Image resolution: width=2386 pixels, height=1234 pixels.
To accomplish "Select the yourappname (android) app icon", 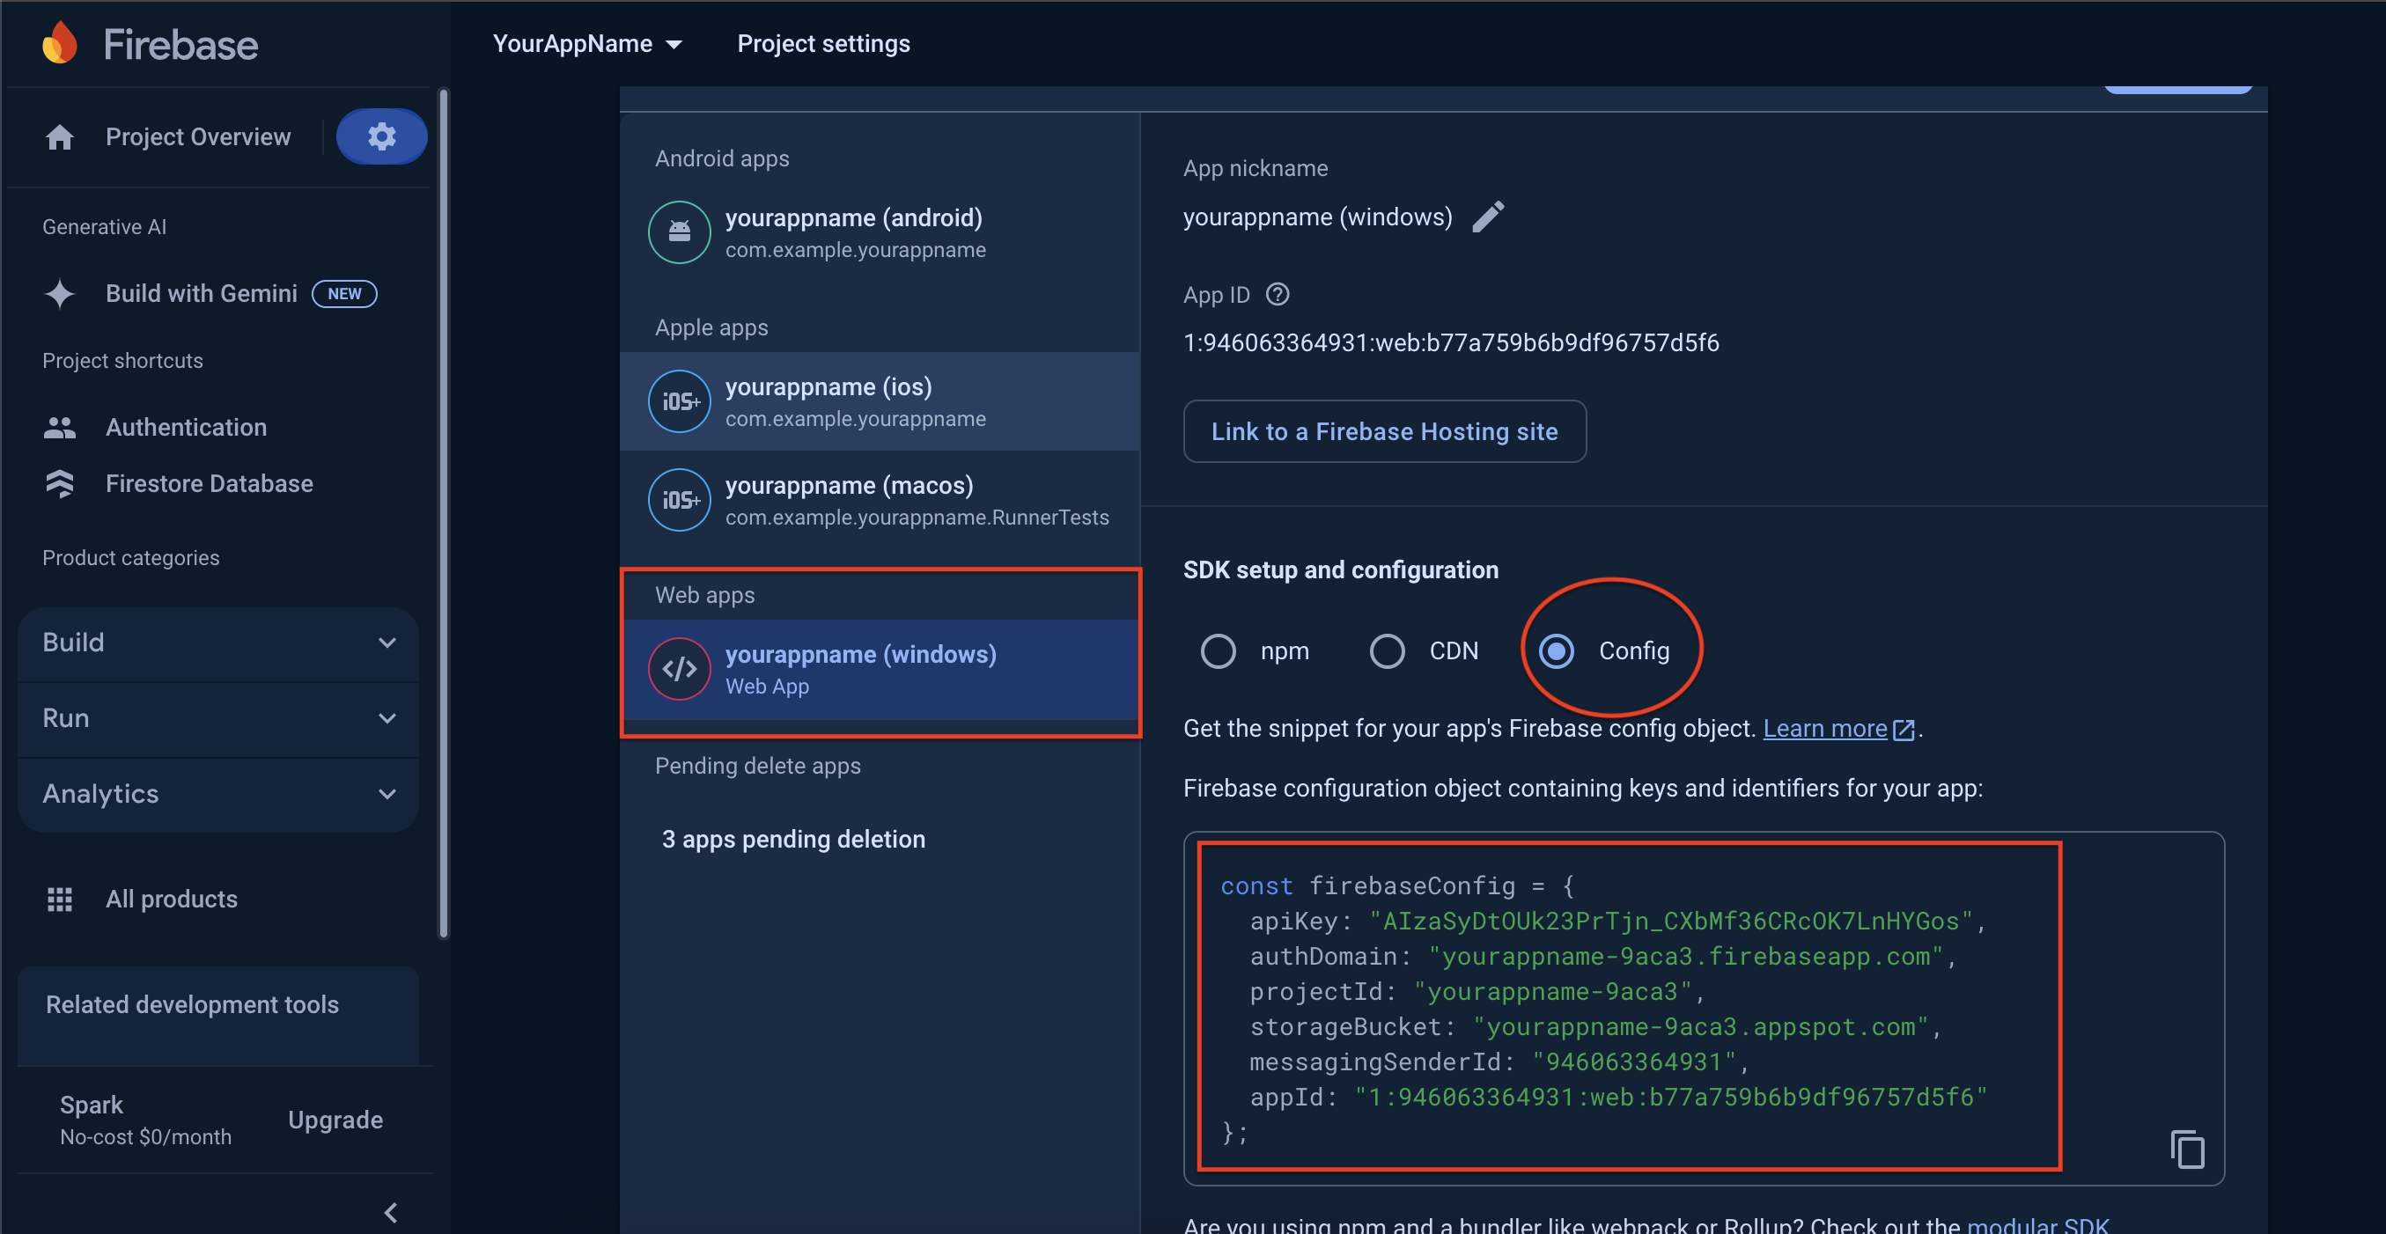I will pyautogui.click(x=679, y=232).
